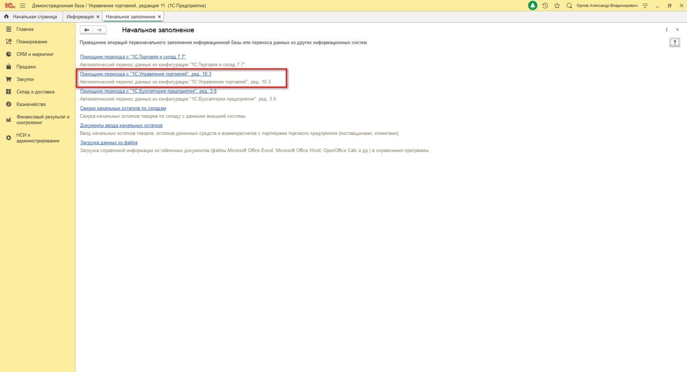This screenshot has height=372, width=687.
Task: Minimize the application window
Action: (657, 5)
